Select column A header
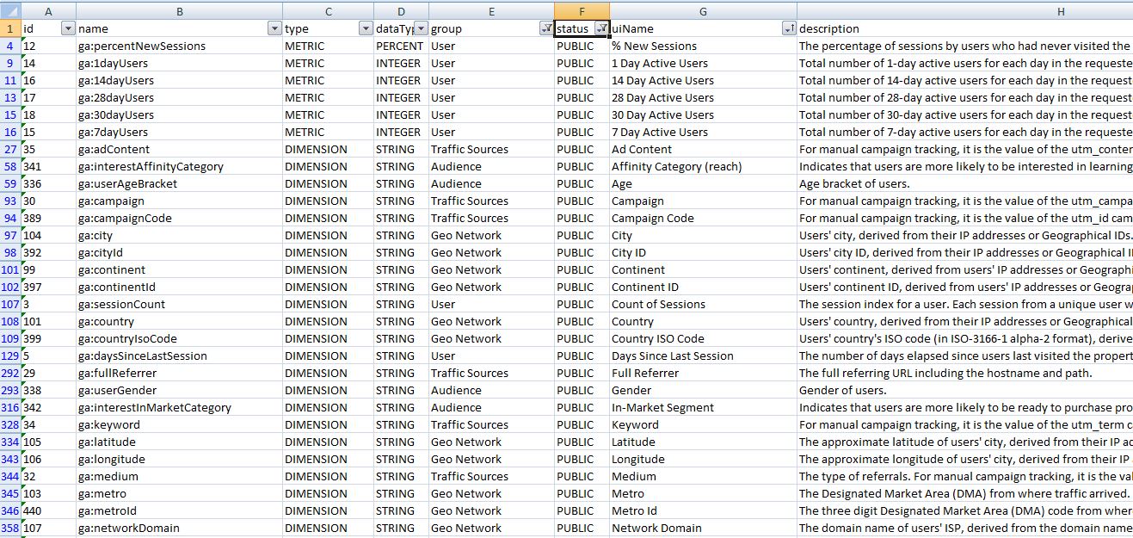1133x538 pixels. (x=48, y=10)
